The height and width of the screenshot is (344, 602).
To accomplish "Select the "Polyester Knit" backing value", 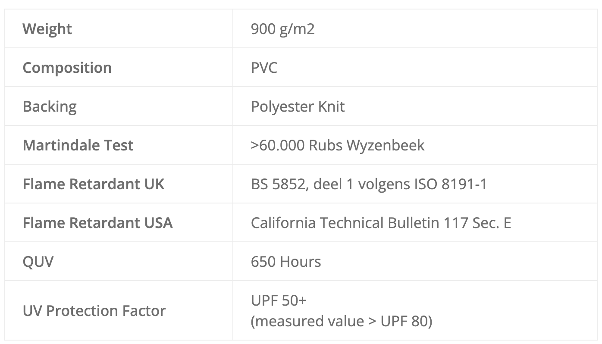I will point(298,106).
